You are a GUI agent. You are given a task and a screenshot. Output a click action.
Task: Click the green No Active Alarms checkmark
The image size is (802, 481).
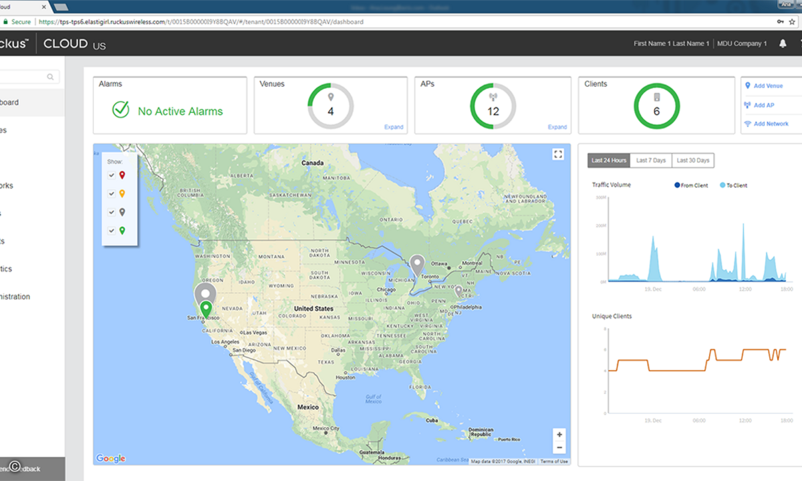(121, 110)
